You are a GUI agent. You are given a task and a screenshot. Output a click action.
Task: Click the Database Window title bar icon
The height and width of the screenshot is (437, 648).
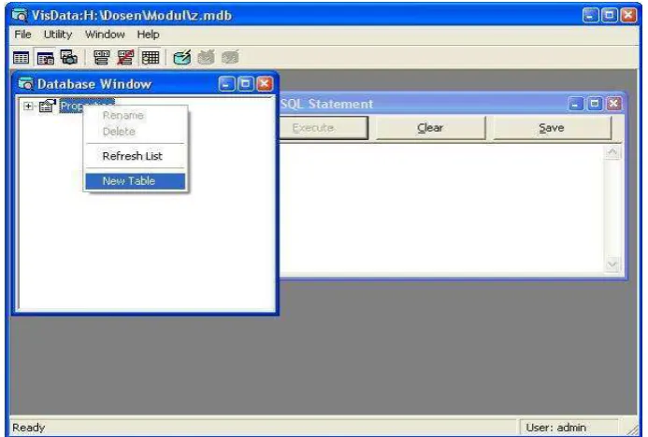[x=25, y=84]
